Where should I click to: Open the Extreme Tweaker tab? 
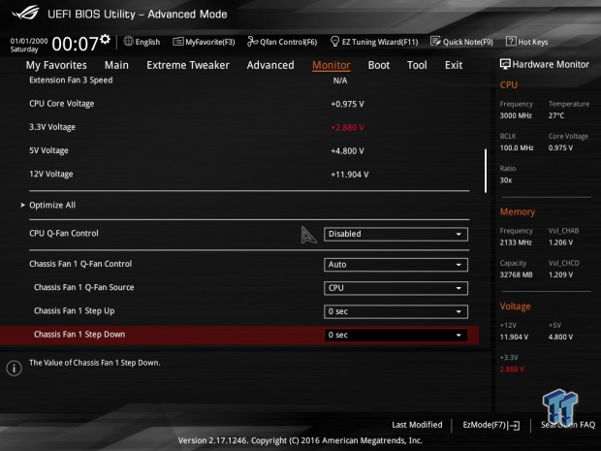tap(188, 65)
